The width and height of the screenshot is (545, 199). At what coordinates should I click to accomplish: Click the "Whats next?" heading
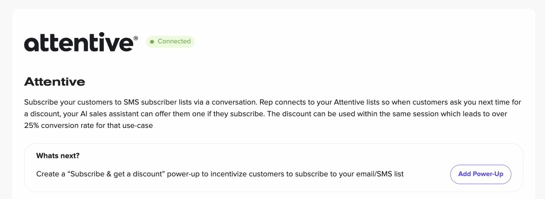[58, 156]
